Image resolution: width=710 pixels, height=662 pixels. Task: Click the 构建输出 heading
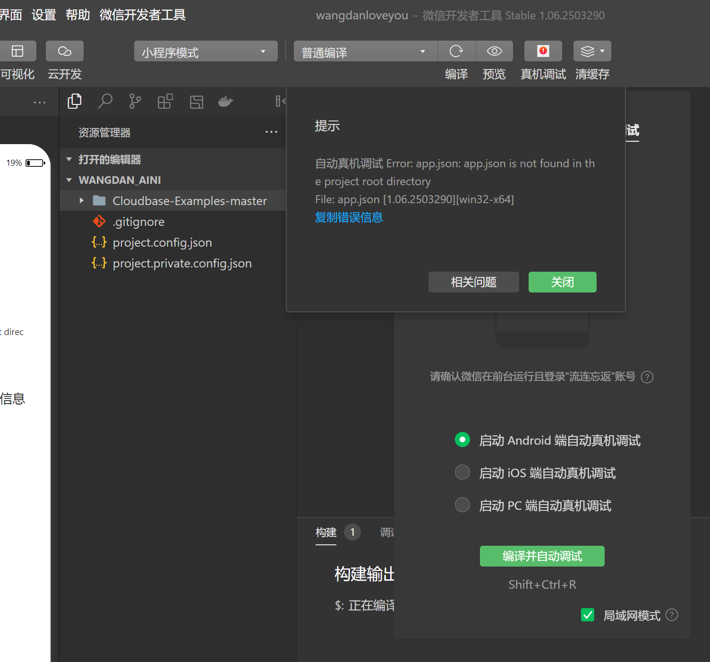click(364, 574)
